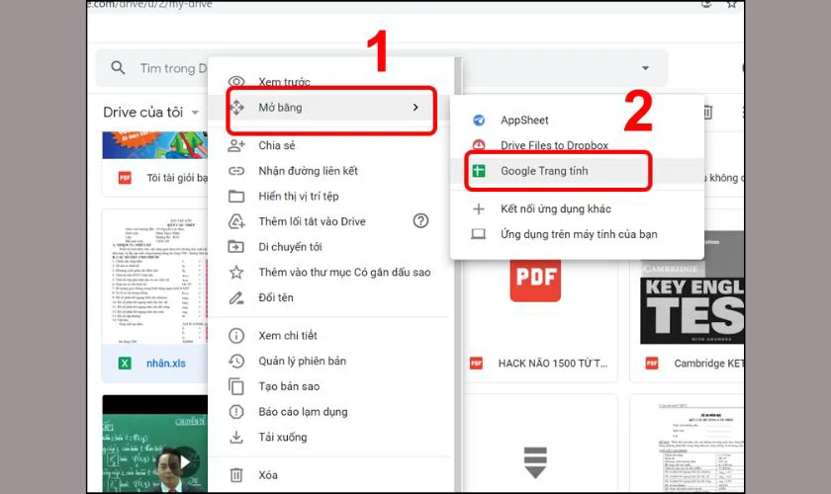Screen dimensions: 831x494
Task: Click the plus icon for connecting apps
Action: pyautogui.click(x=479, y=209)
